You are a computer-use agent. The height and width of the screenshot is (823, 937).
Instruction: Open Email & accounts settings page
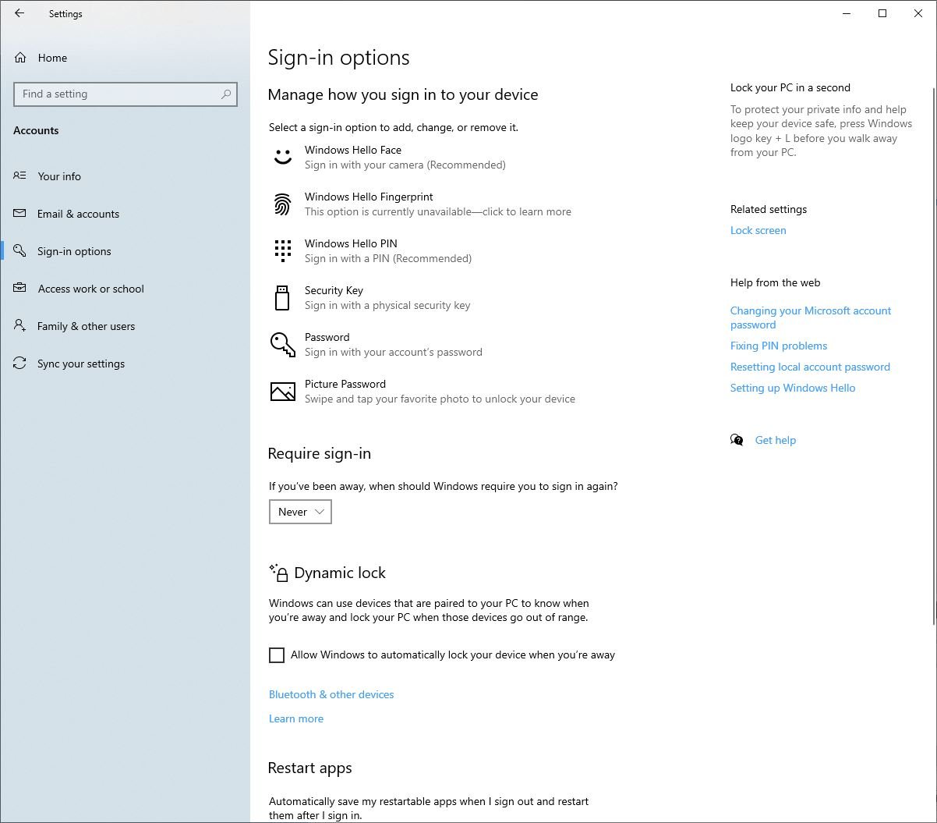click(125, 214)
